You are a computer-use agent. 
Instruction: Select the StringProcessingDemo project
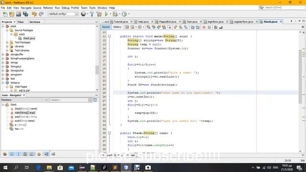click(x=22, y=58)
